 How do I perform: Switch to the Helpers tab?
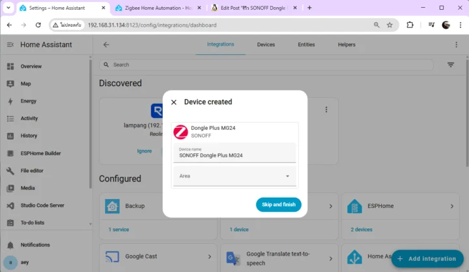[347, 44]
